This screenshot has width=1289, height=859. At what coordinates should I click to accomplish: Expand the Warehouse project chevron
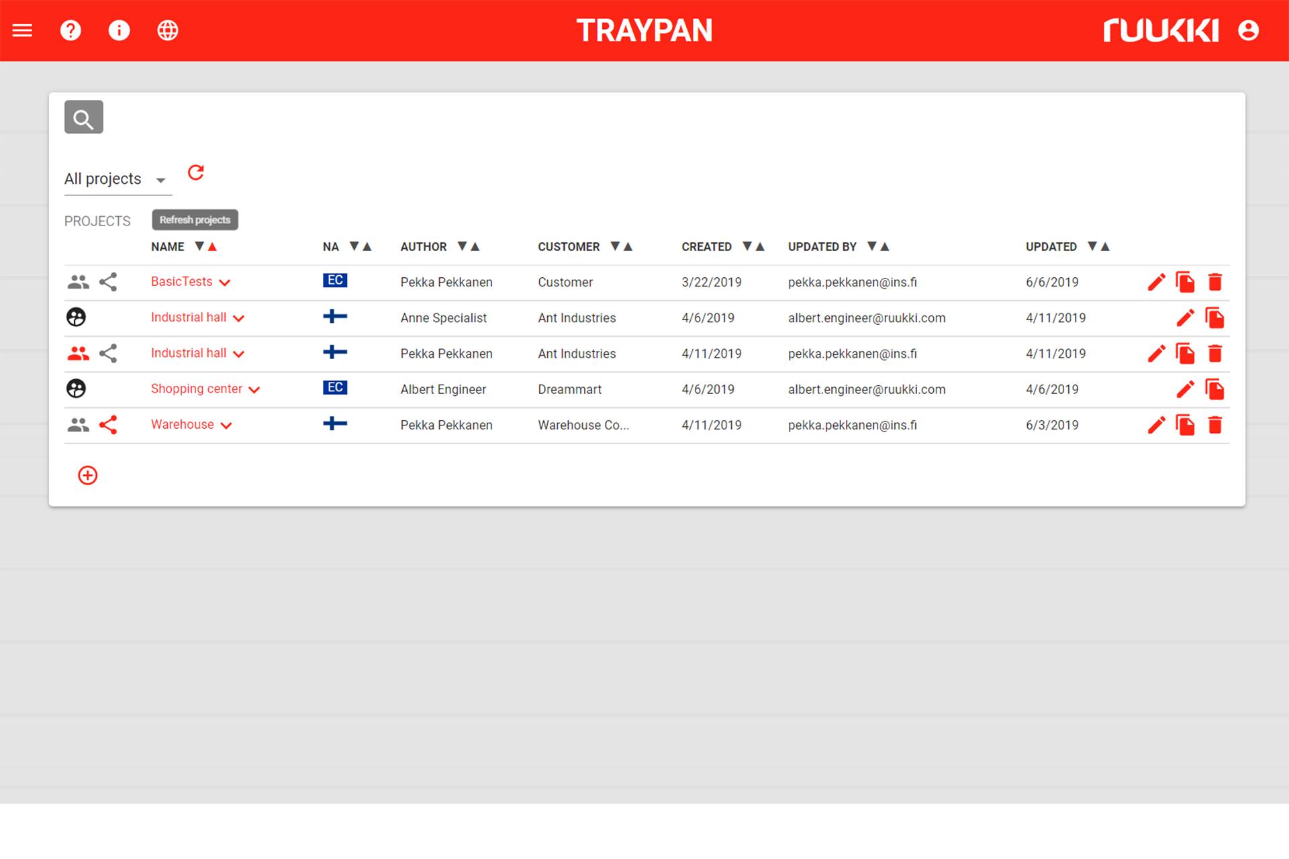tap(226, 425)
